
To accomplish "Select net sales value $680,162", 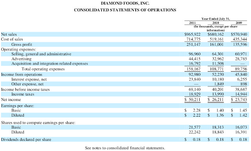I will (x=216, y=34).
